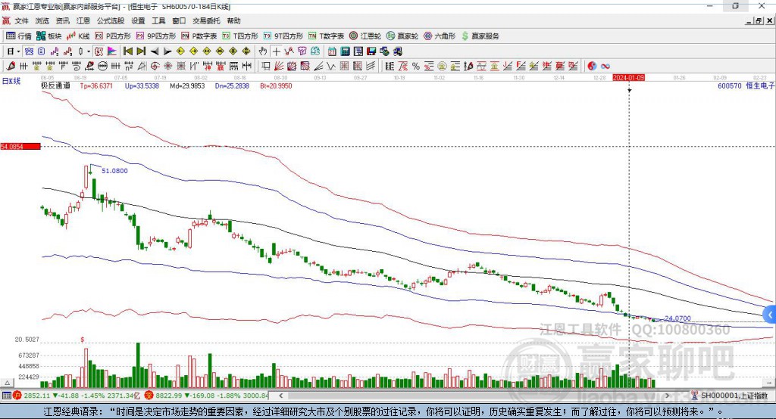Select the percent % tool

pos(416,67)
